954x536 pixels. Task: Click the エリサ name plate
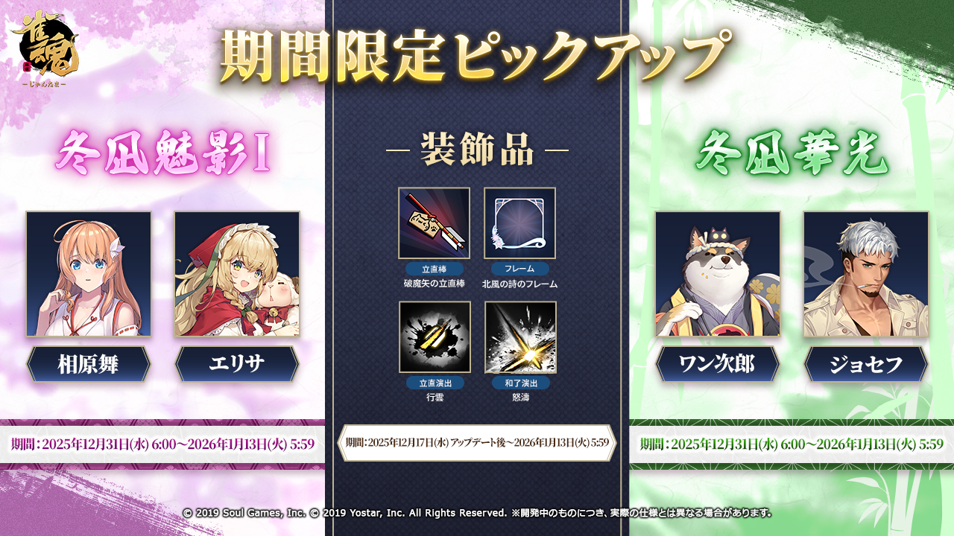tap(237, 364)
